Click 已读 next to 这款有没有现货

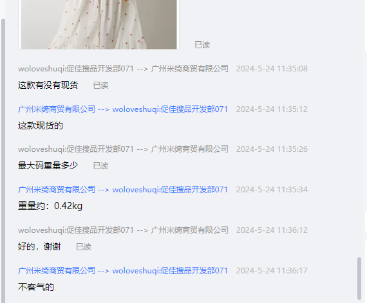click(x=100, y=86)
